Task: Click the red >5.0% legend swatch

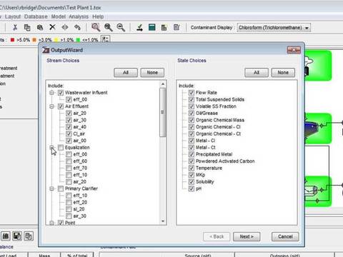Action: tap(12, 40)
